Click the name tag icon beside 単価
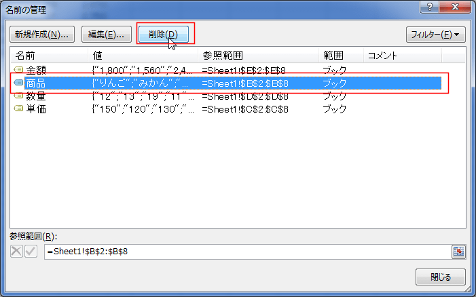Screen dimensions: 476x297 (19, 108)
